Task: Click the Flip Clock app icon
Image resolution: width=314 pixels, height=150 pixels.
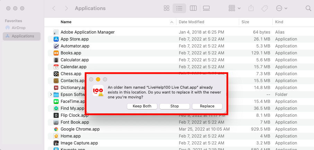Action: click(56, 115)
